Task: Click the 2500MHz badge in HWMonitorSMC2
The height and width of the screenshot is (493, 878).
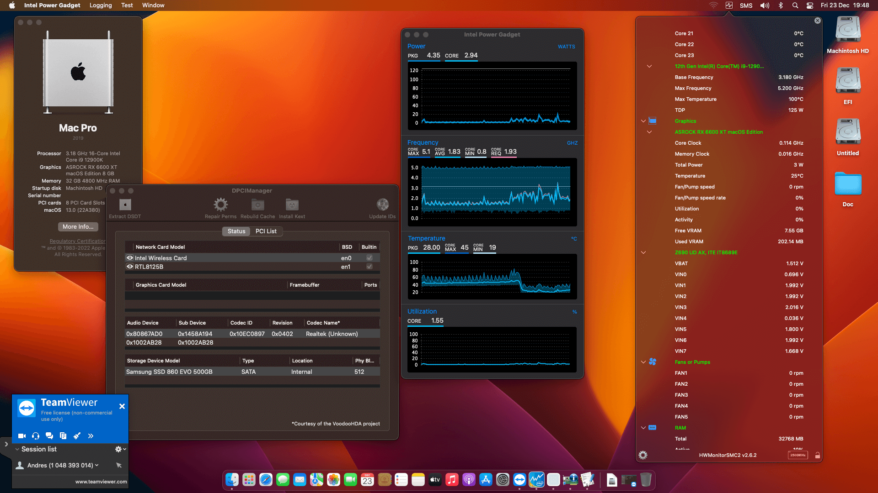Action: point(798,455)
